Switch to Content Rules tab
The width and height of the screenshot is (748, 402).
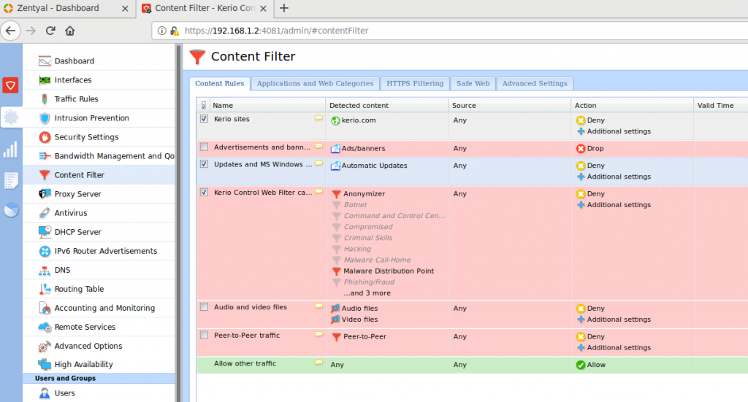(219, 83)
